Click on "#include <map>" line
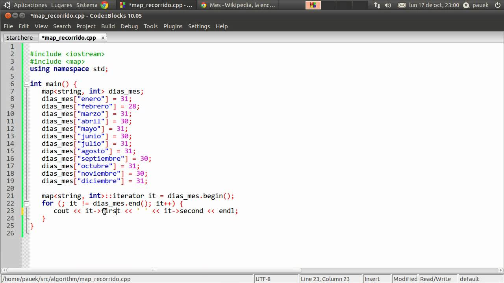 click(57, 61)
